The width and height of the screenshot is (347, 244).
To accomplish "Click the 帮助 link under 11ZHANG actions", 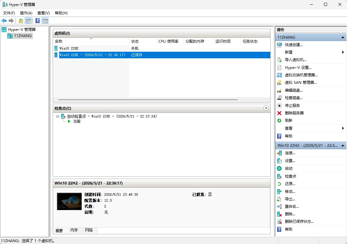I will coord(289,136).
